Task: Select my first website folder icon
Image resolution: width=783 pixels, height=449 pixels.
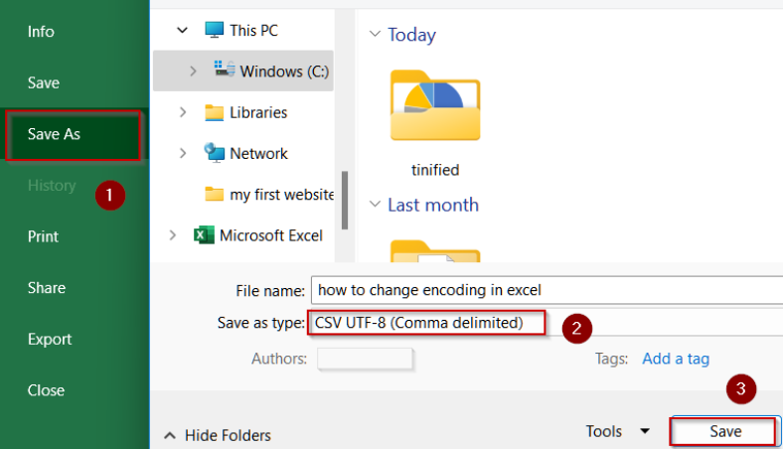Action: coord(214,195)
